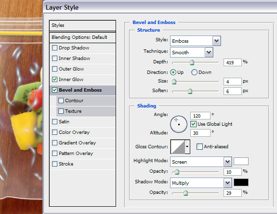The height and width of the screenshot is (214, 277).
Task: Expand the Technique dropdown showing Smooth
Action: pyautogui.click(x=192, y=52)
